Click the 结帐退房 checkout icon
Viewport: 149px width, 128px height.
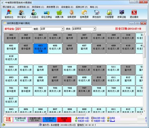(72, 14)
